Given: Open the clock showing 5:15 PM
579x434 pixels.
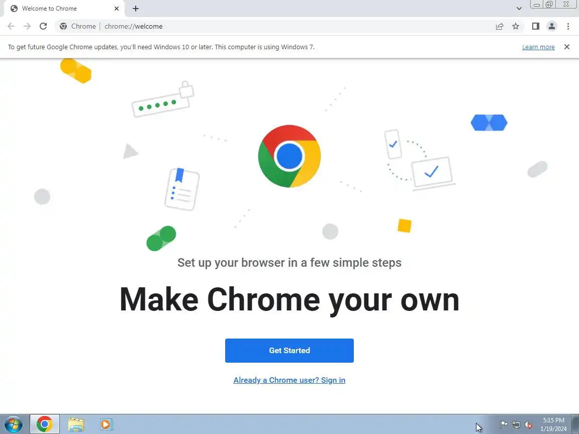Looking at the screenshot, I should pyautogui.click(x=553, y=424).
